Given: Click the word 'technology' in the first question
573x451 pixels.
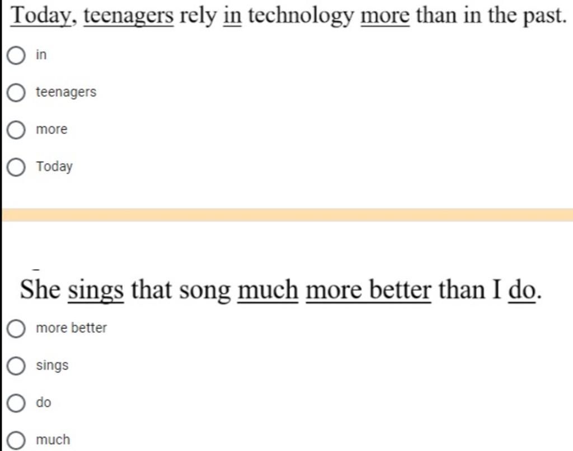Looking at the screenshot, I should coord(301,16).
